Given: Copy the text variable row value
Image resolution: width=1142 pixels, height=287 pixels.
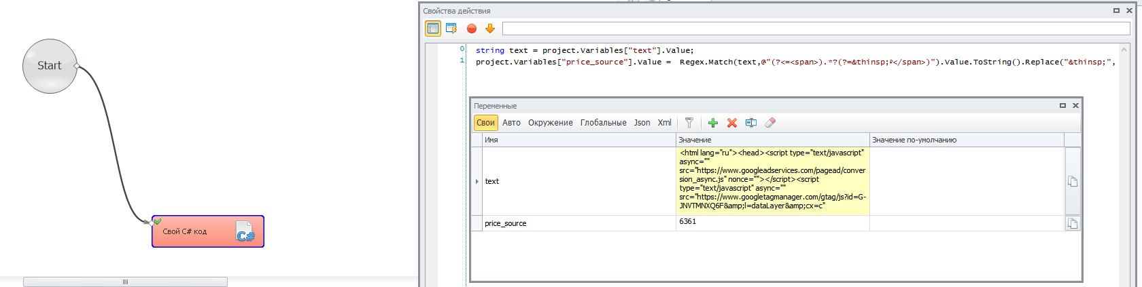Looking at the screenshot, I should (1072, 181).
